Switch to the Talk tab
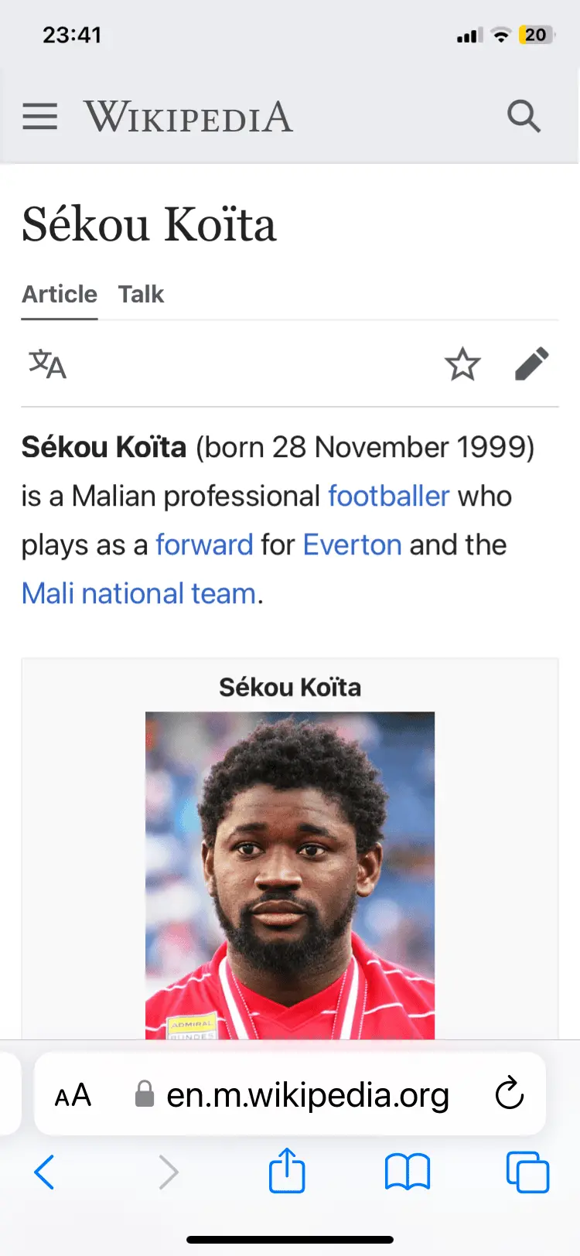Screen dimensions: 580x1256 [141, 295]
